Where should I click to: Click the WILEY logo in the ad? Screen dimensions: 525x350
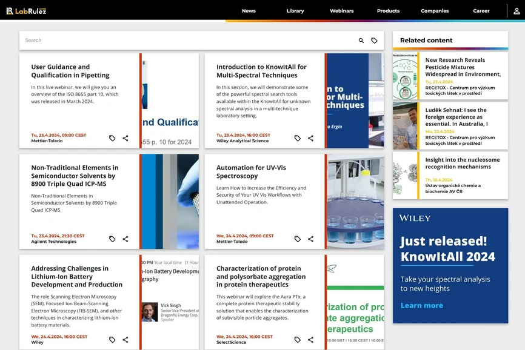click(x=415, y=218)
